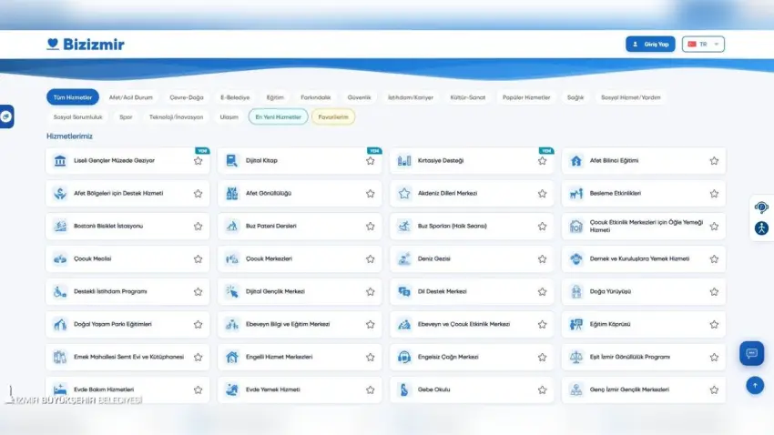Open Afet Gönüllülüğü icon

pyautogui.click(x=231, y=193)
